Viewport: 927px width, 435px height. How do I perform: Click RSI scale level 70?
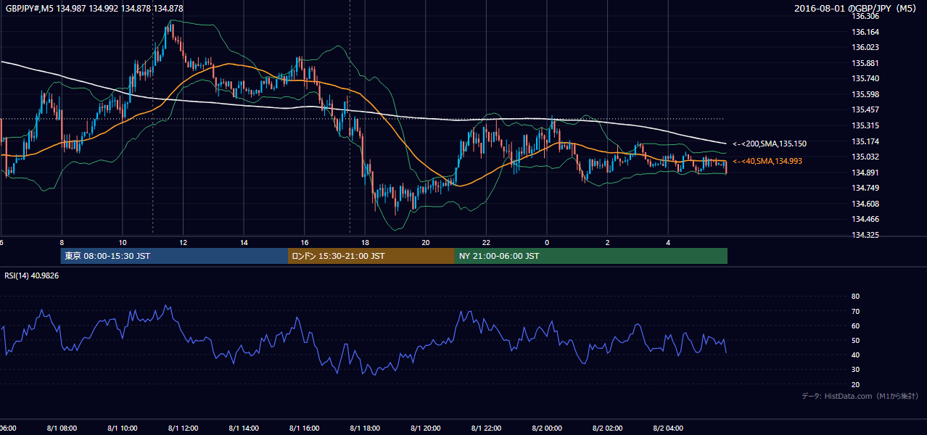coord(856,311)
